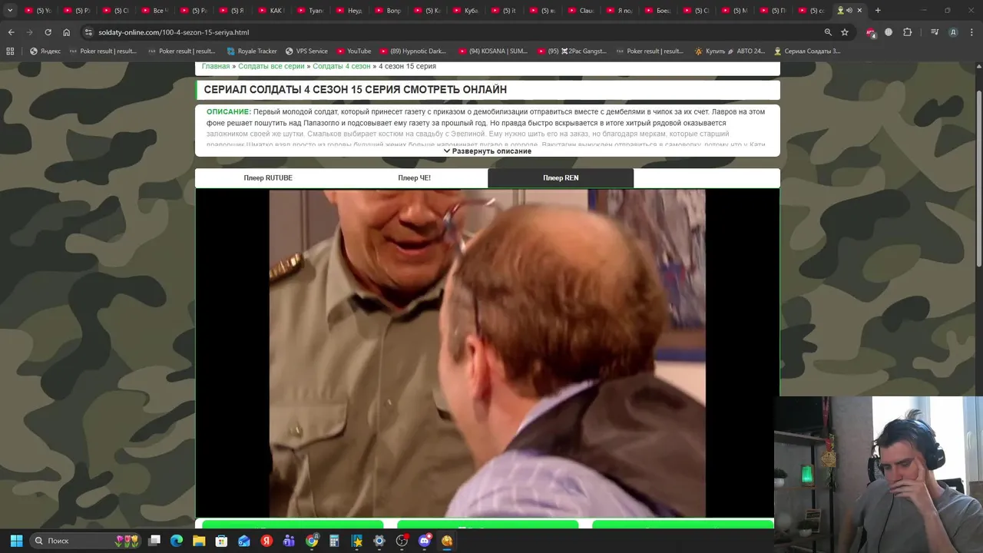Open a new browser tab with plus
The image size is (983, 553).
pyautogui.click(x=878, y=11)
